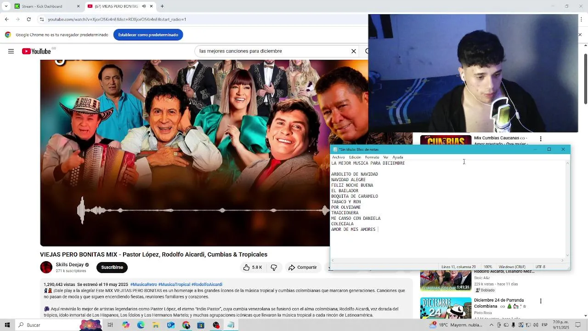Show hidden system tray icons chevron
Viewport: 588px width, 331px height.
(492, 325)
